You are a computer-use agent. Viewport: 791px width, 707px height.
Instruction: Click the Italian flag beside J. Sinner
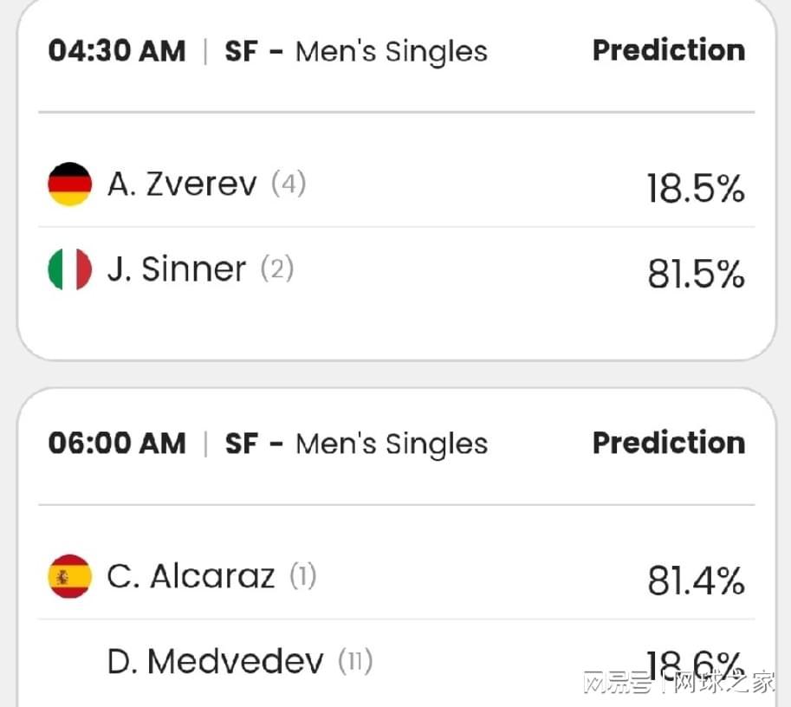69,269
